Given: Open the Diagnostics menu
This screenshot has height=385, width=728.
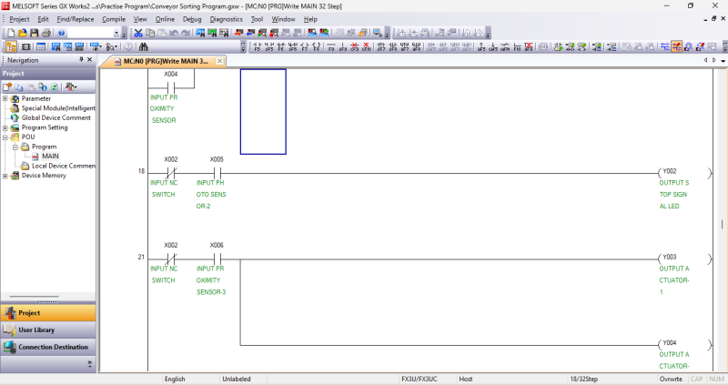Looking at the screenshot, I should 225,18.
